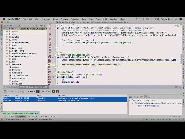Click the first review toolbar icon
Image resolution: width=185 pixels, height=139 pixels.
(x=5, y=92)
